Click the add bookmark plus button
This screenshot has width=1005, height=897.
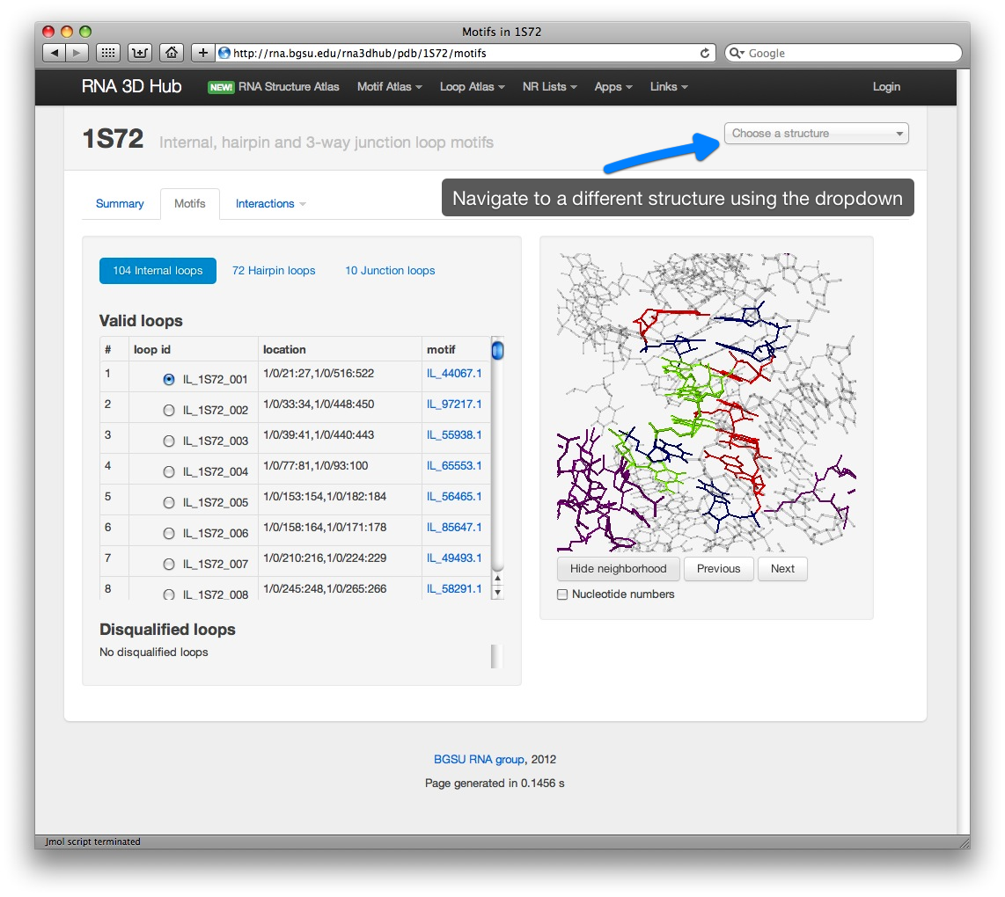(x=203, y=53)
